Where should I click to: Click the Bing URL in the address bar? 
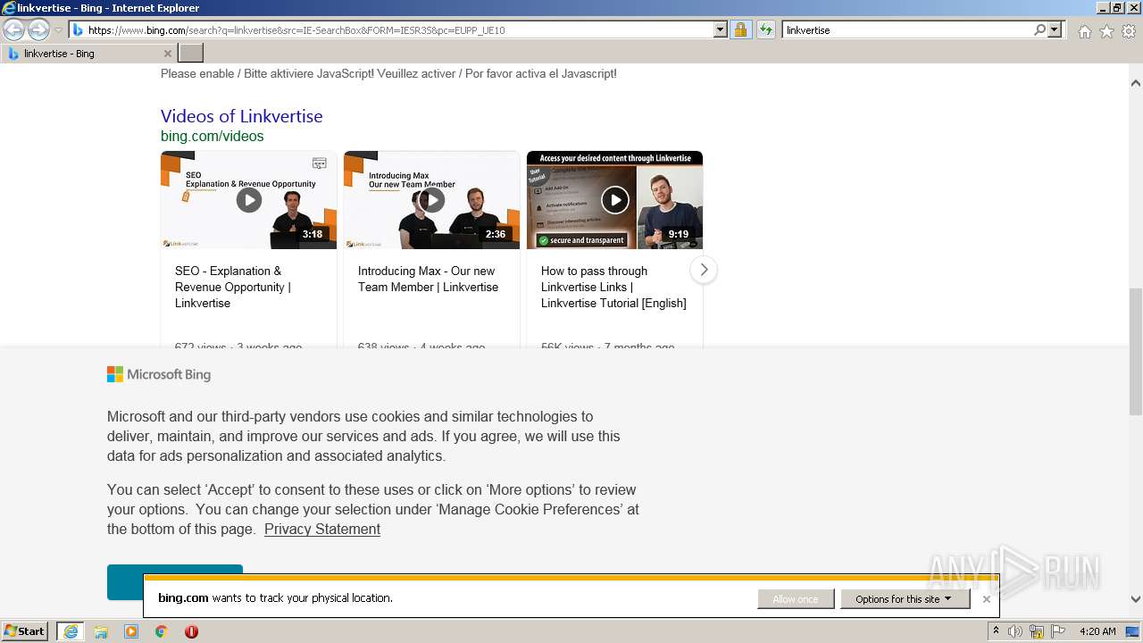click(296, 30)
